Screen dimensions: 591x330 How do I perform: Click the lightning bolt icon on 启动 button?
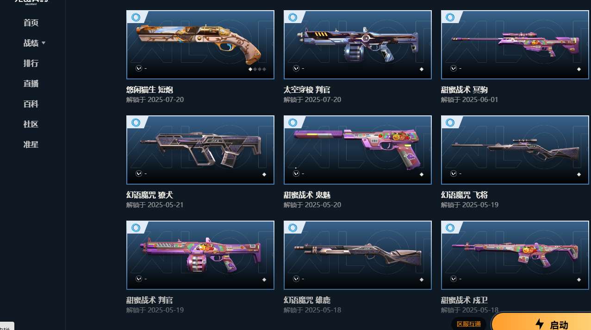click(540, 324)
